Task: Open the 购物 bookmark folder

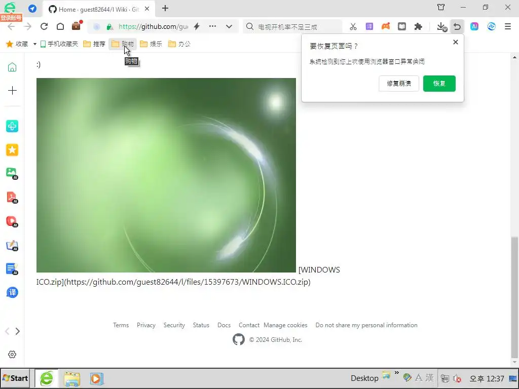Action: pyautogui.click(x=123, y=44)
